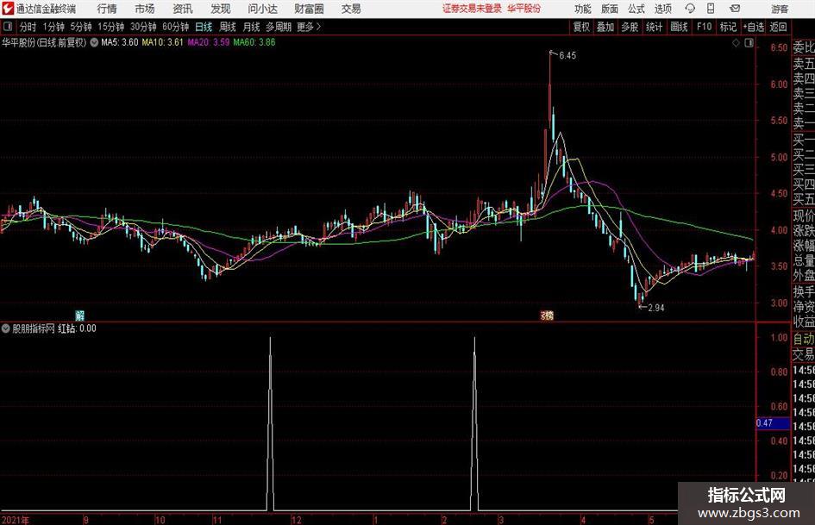Open the 行情 menu

coord(107,9)
